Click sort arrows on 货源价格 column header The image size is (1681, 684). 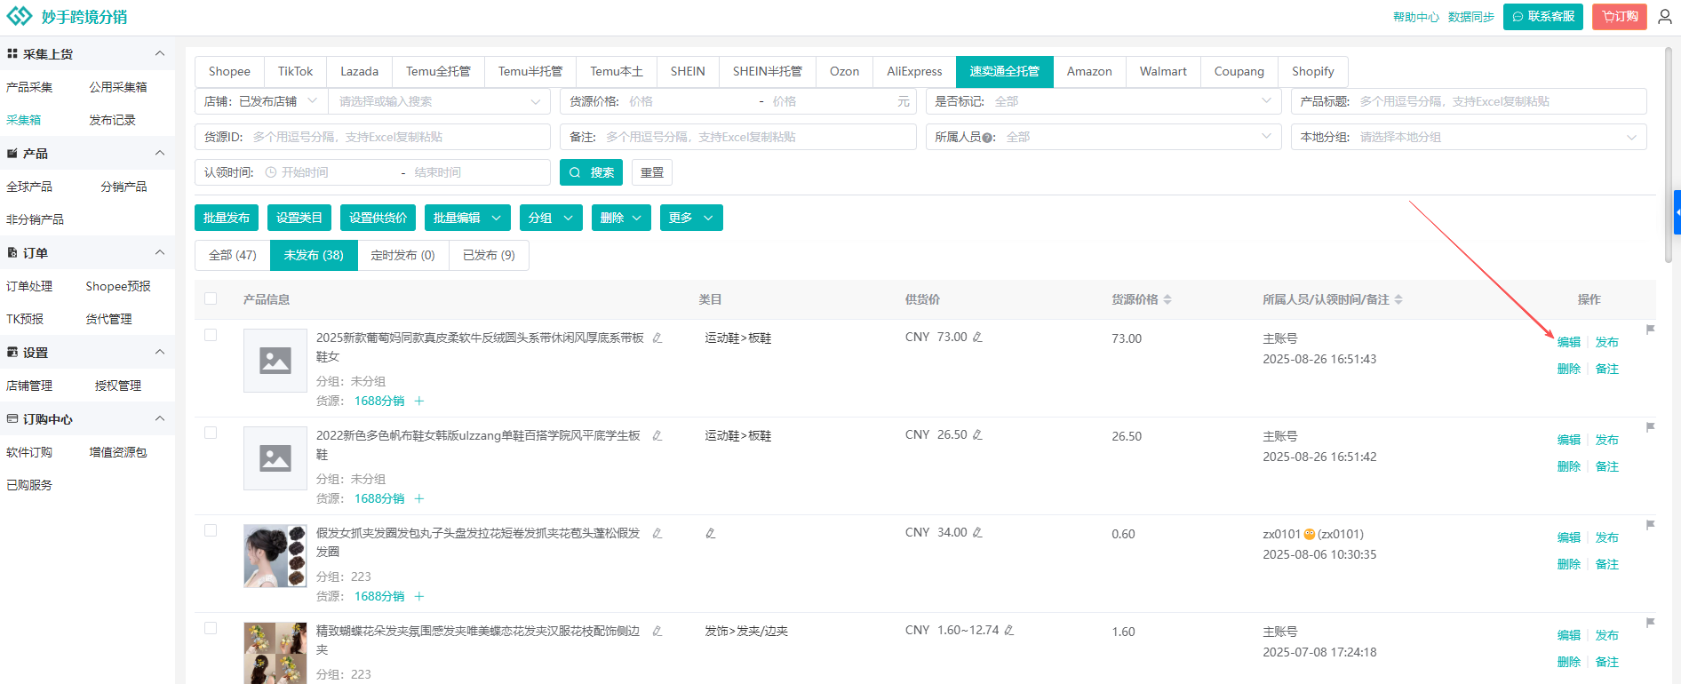1167,300
